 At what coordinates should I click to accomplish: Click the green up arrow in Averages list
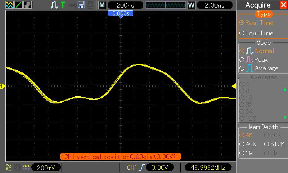click(285, 89)
